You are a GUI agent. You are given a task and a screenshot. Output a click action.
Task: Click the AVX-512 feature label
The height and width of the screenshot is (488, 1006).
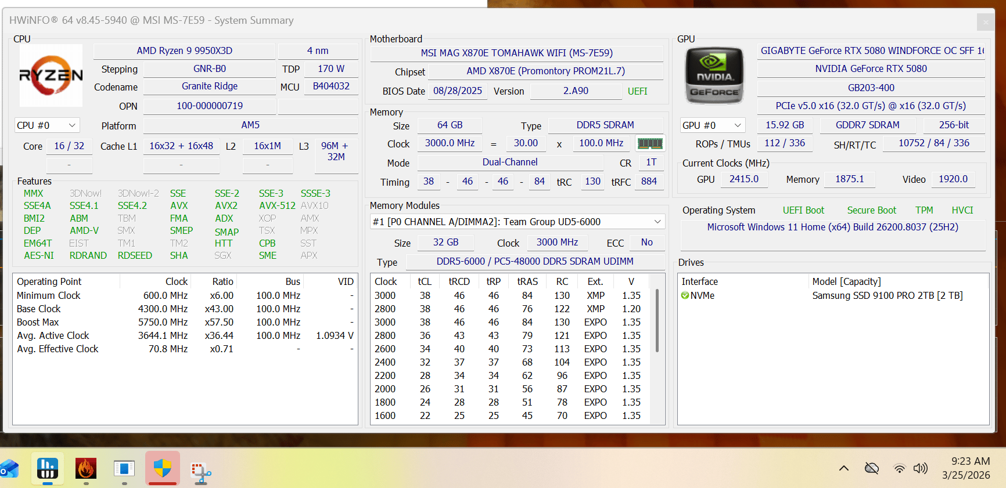pos(277,206)
